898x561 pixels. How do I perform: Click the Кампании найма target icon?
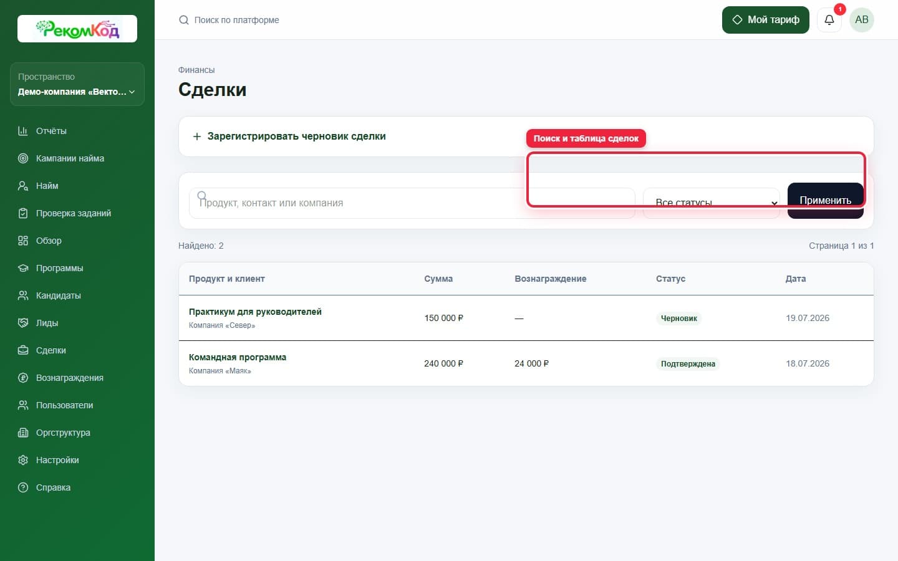[x=23, y=158]
